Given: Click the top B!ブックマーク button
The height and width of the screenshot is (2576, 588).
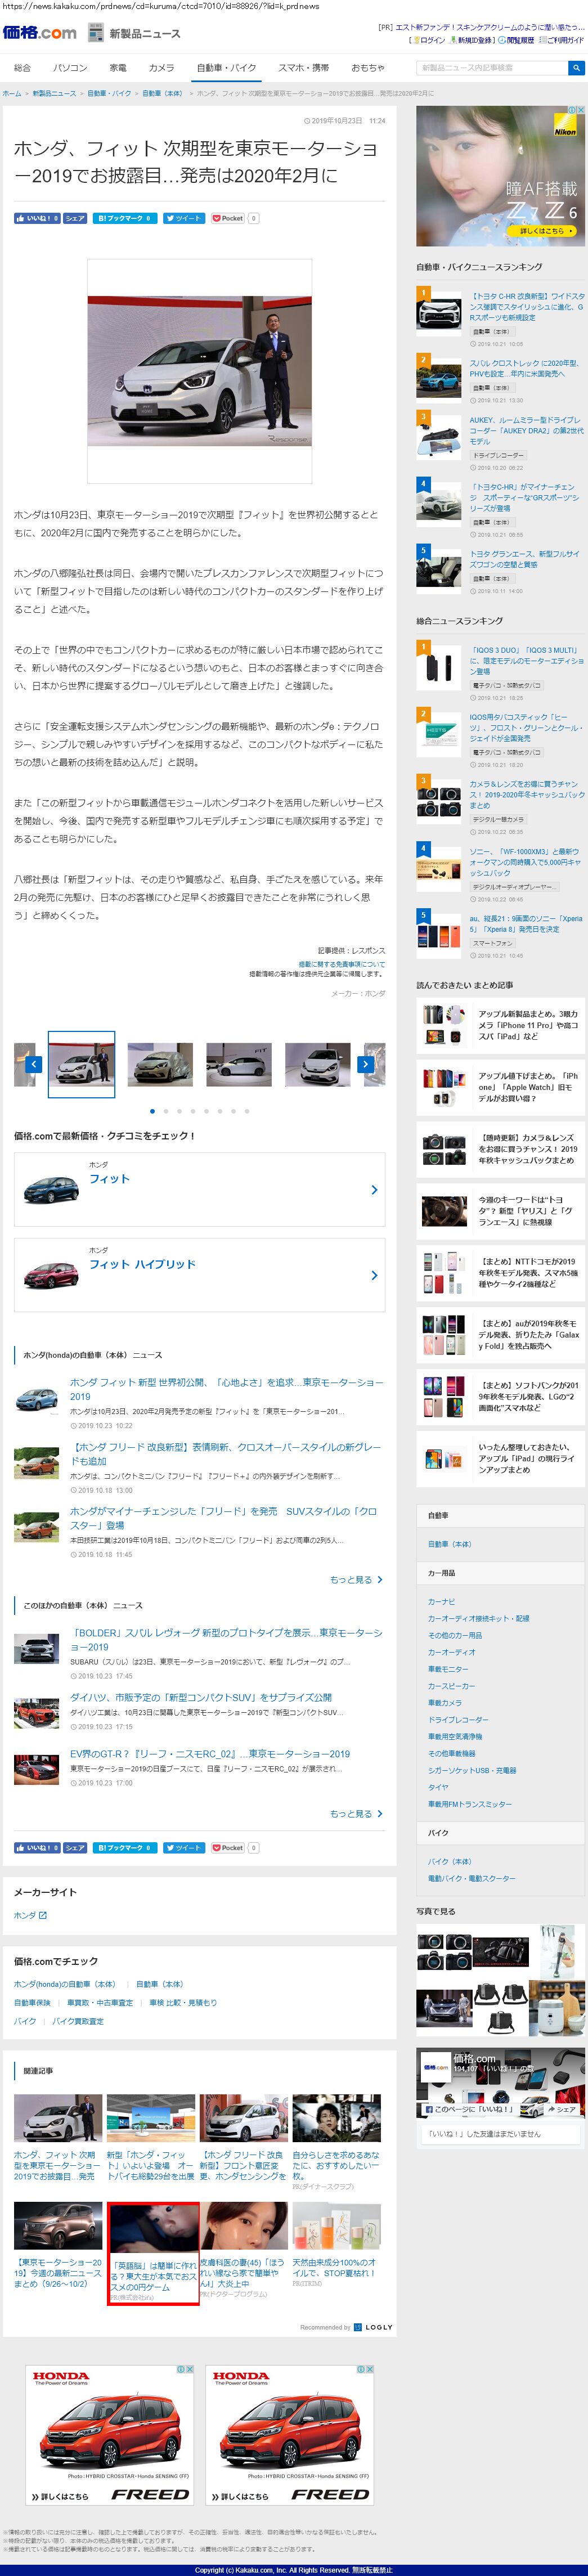Looking at the screenshot, I should 124,218.
